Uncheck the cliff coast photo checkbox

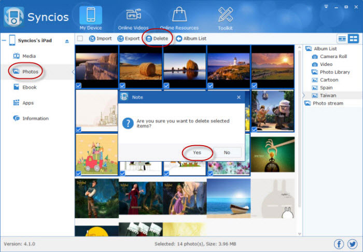pos(78,86)
